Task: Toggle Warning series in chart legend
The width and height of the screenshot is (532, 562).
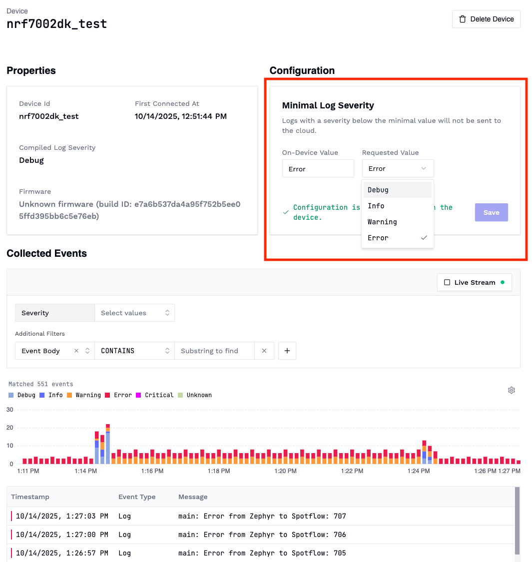Action: pos(84,395)
